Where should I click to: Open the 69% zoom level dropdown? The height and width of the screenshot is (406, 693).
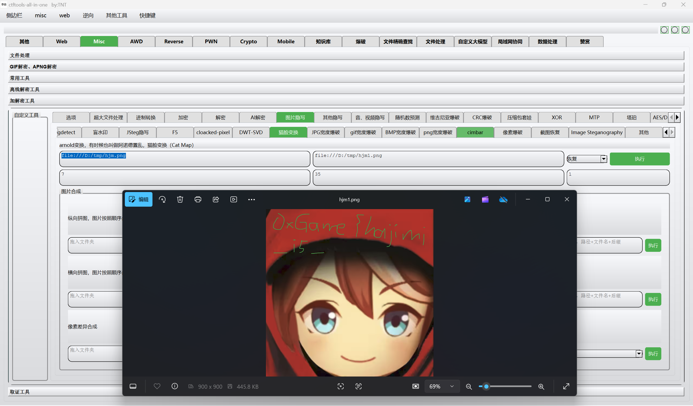(x=442, y=387)
